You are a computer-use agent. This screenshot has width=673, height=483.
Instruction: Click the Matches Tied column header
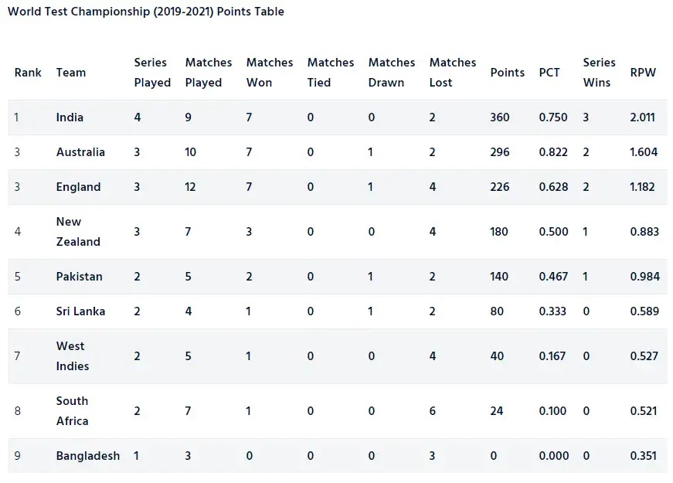[x=331, y=73]
